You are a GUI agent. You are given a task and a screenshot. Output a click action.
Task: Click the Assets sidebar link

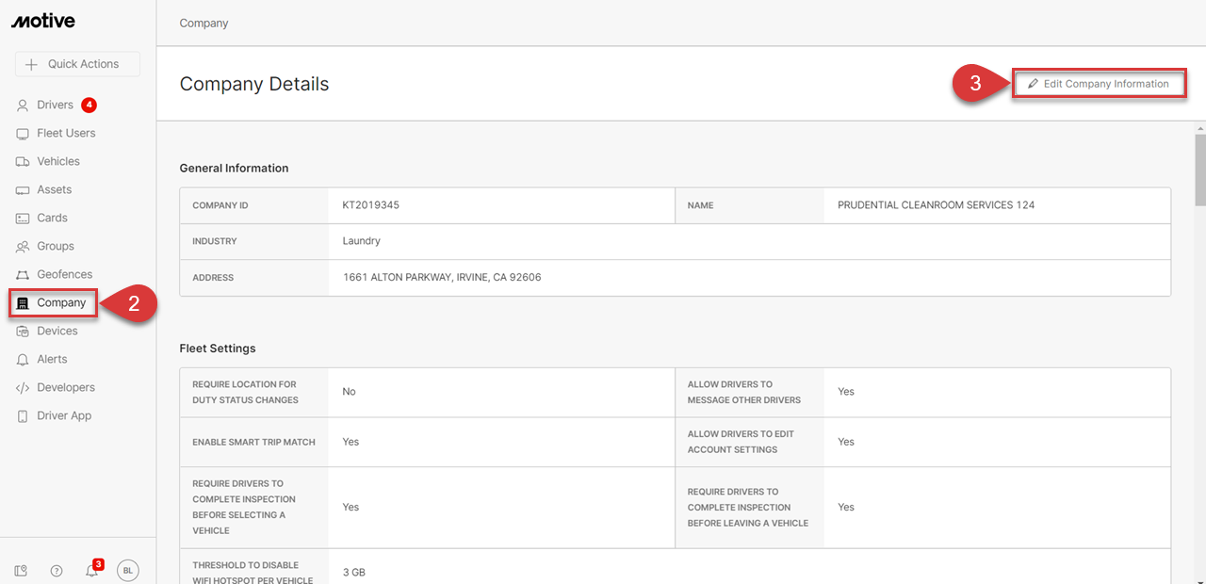coord(54,190)
